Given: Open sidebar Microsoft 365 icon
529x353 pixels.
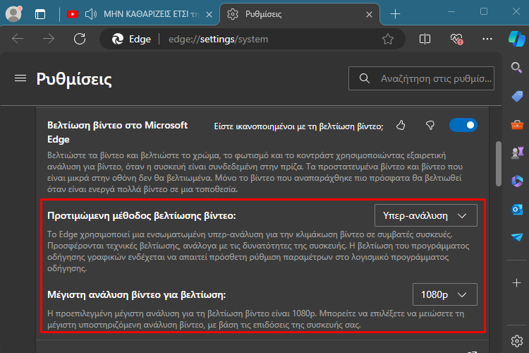Looking at the screenshot, I should [516, 181].
